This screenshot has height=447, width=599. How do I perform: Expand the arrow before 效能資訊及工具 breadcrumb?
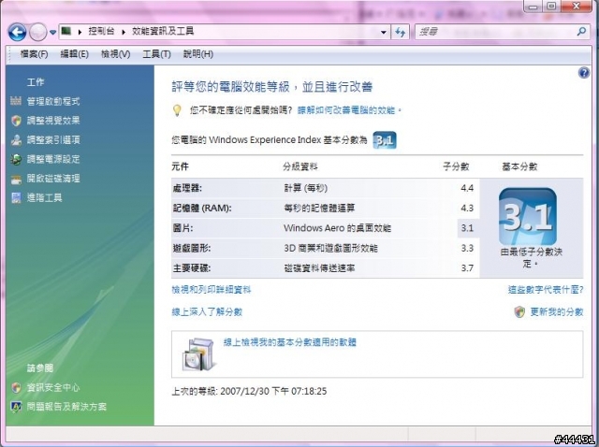tap(124, 32)
